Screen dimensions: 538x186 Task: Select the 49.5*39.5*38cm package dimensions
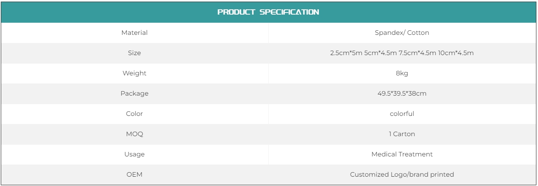402,94
